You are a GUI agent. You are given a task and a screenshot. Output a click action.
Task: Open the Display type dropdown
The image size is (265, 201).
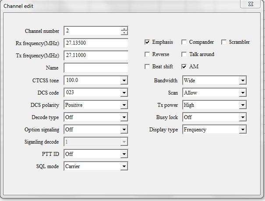pos(243,130)
